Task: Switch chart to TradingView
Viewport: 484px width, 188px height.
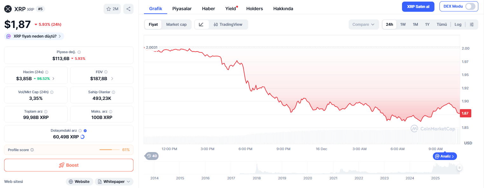Action: coord(228,24)
